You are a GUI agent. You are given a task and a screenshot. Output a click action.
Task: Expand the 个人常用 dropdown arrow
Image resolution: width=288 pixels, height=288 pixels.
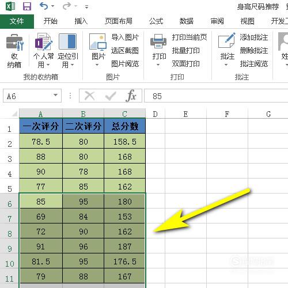48,65
